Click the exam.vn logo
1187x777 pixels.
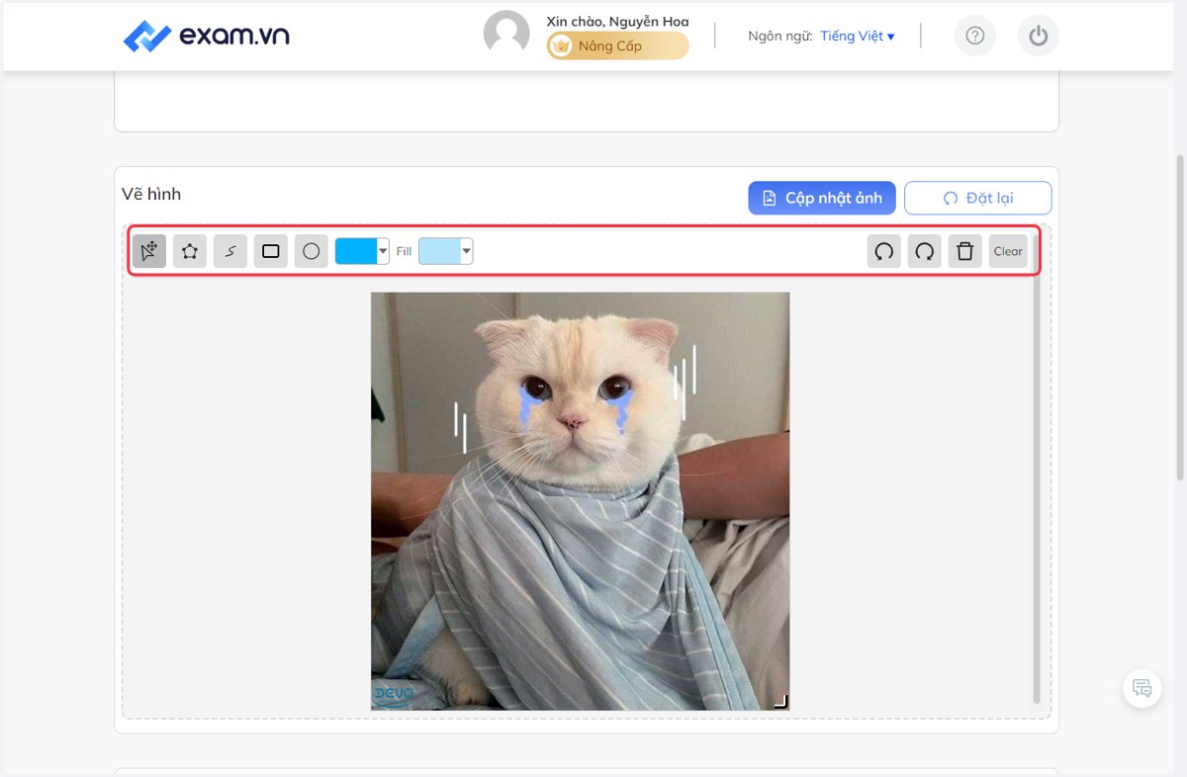click(207, 37)
